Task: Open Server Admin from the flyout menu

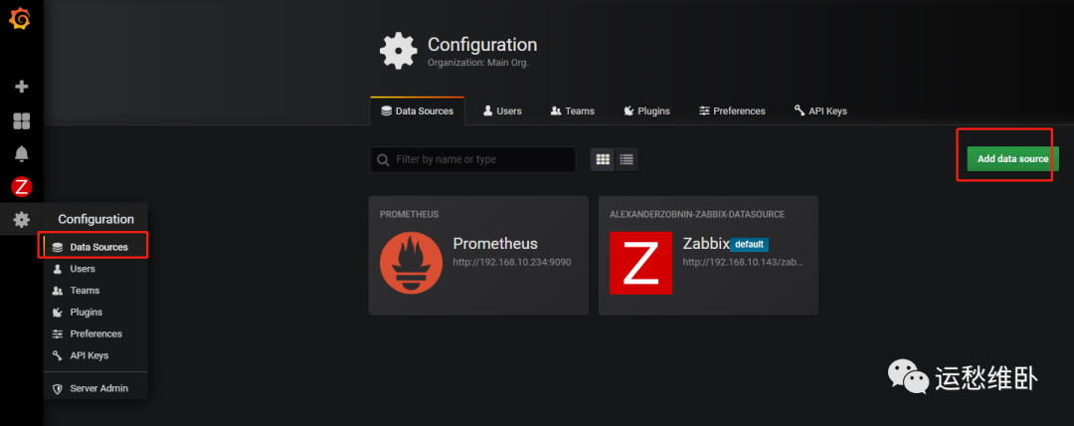Action: 97,388
